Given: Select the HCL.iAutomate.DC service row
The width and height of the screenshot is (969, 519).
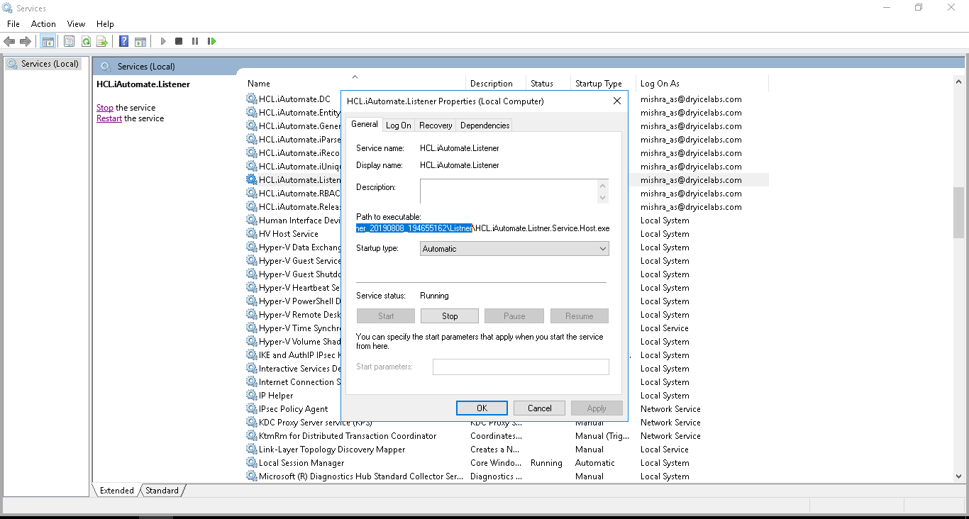Looking at the screenshot, I should click(294, 99).
